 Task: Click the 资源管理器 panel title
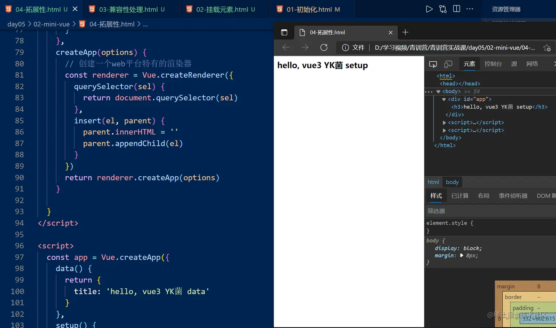[506, 9]
